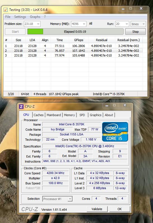Switch to the SPD tab
Image resolution: width=153 pixels, height=223 pixels.
[82, 115]
